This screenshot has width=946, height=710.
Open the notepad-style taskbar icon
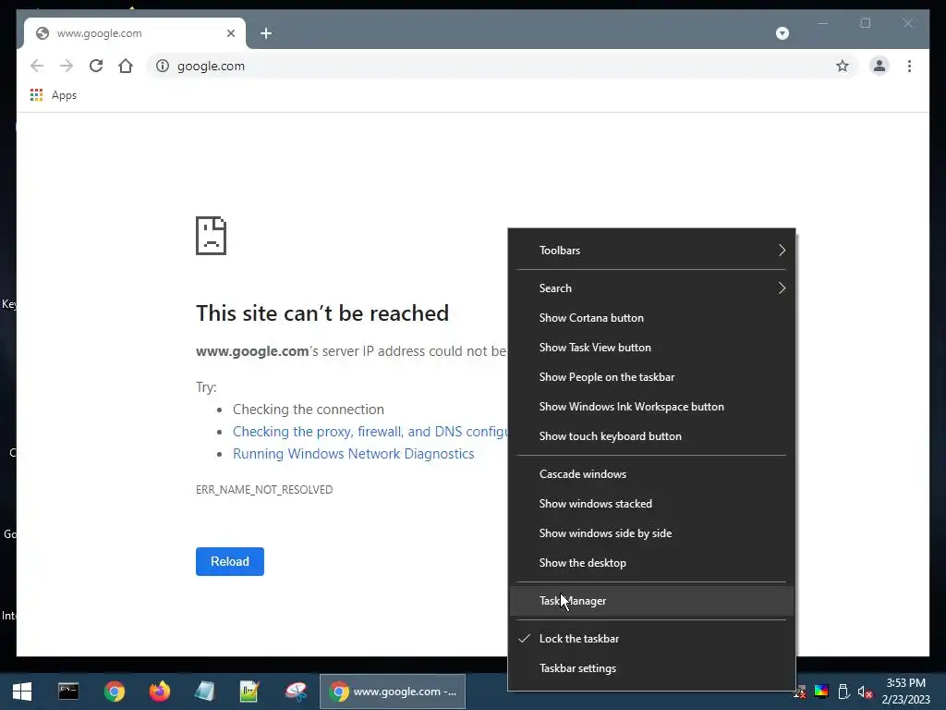click(x=204, y=692)
